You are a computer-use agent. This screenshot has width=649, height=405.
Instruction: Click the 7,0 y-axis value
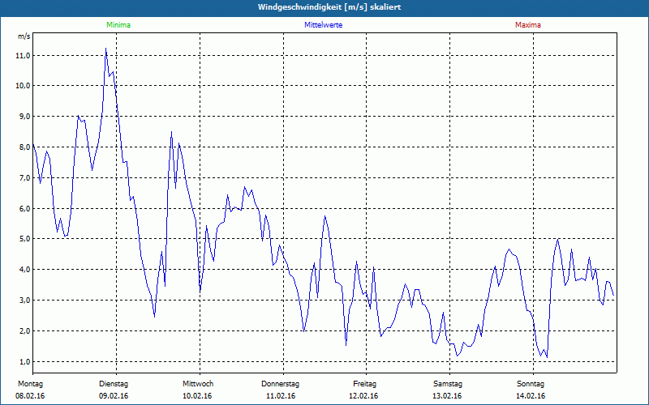pyautogui.click(x=24, y=177)
